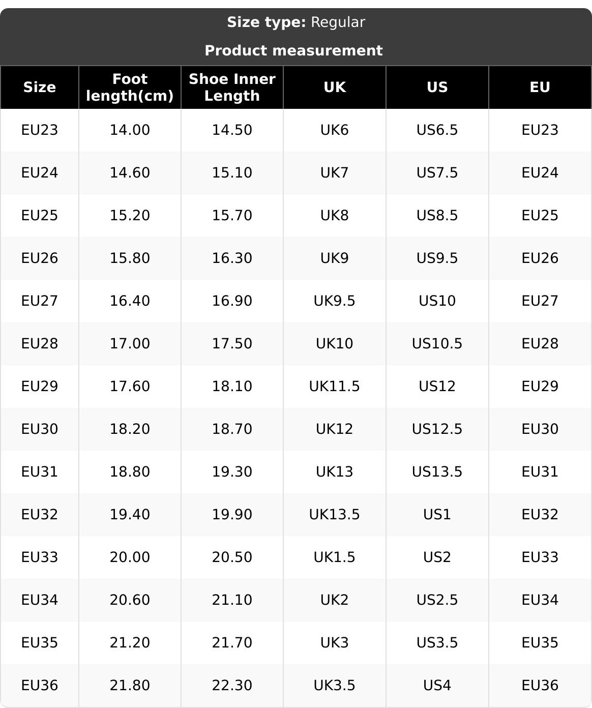
Task: Select the US column header
Action: pos(437,87)
